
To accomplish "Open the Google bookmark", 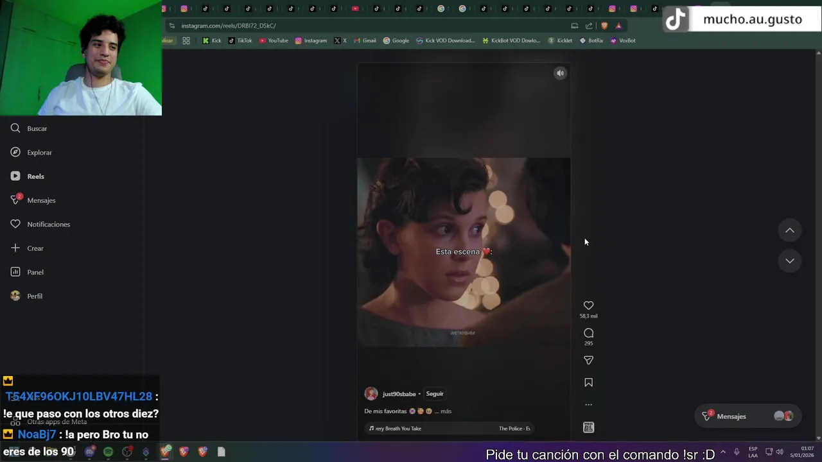I will coord(396,40).
